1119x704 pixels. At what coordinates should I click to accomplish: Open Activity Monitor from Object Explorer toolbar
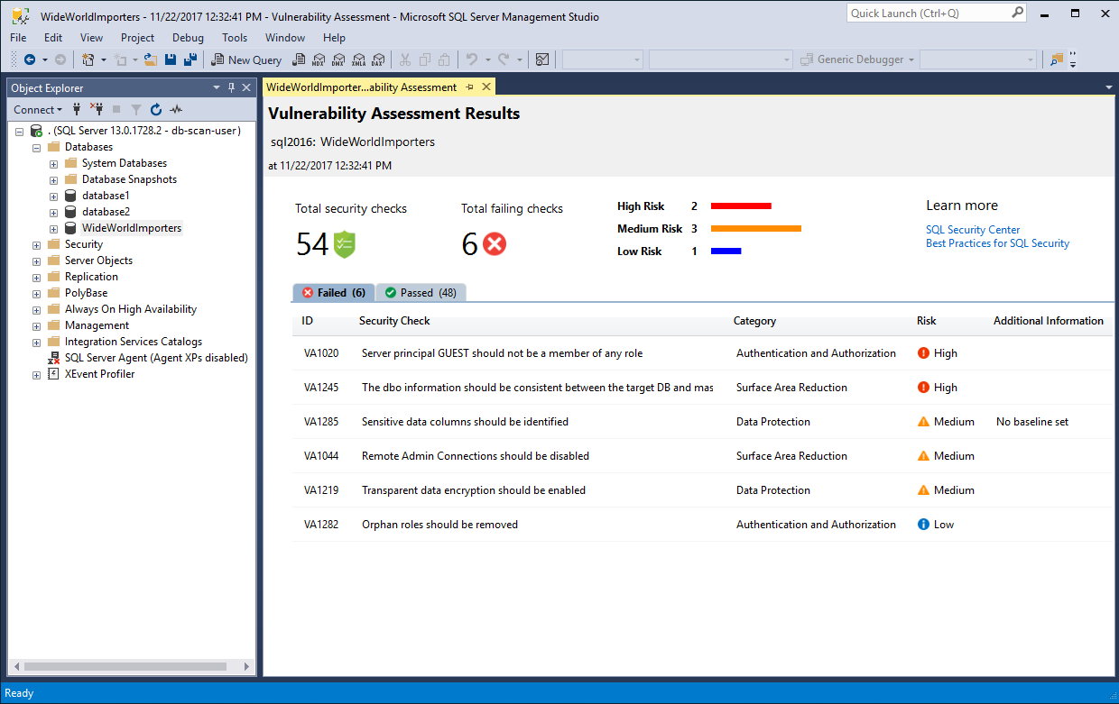pyautogui.click(x=176, y=109)
